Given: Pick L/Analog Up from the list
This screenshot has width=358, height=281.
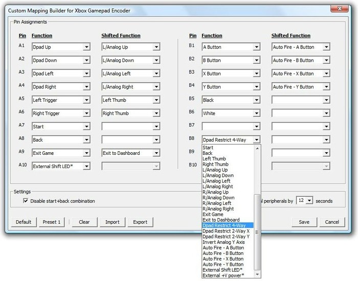Looking at the screenshot, I should point(228,170).
